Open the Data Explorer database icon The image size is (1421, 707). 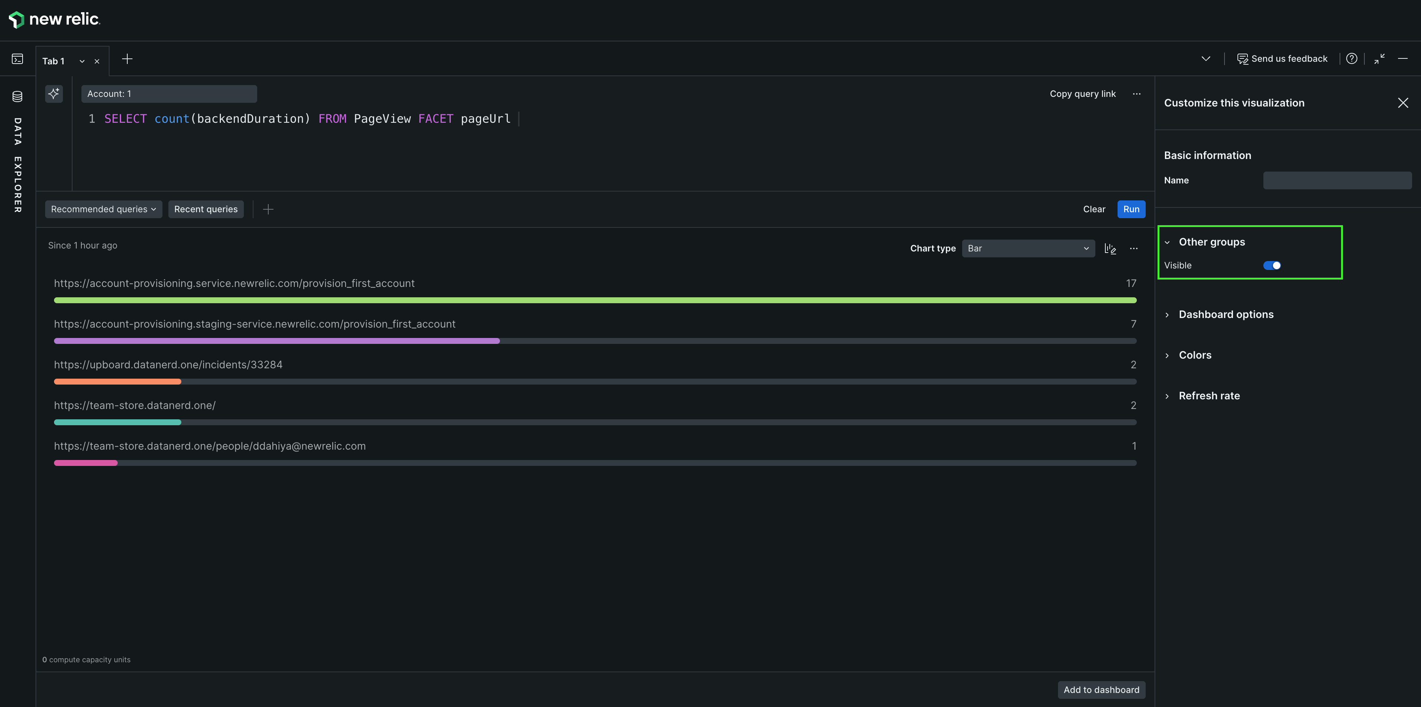point(18,97)
